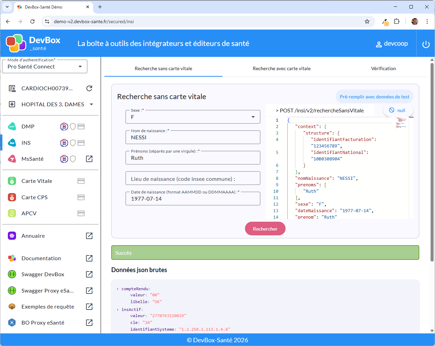Click the MsSanté pink logo icon

click(x=12, y=159)
